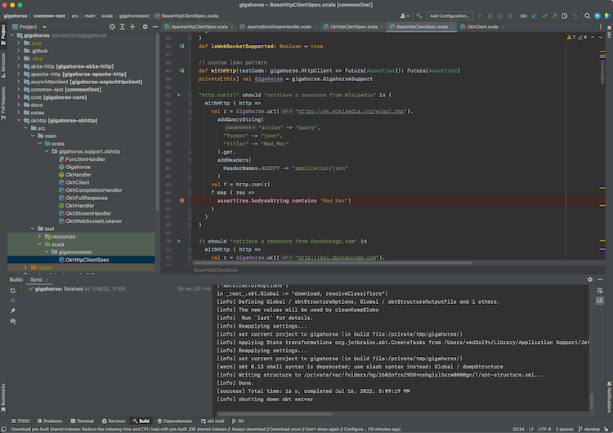
Task: Hide the Build tool window
Action: pyautogui.click(x=600, y=279)
